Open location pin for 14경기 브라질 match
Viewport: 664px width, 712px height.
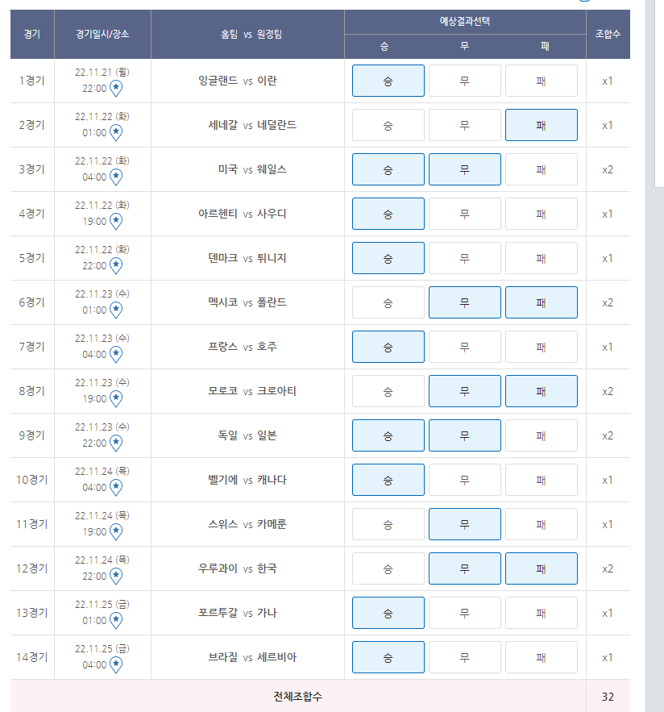116,664
